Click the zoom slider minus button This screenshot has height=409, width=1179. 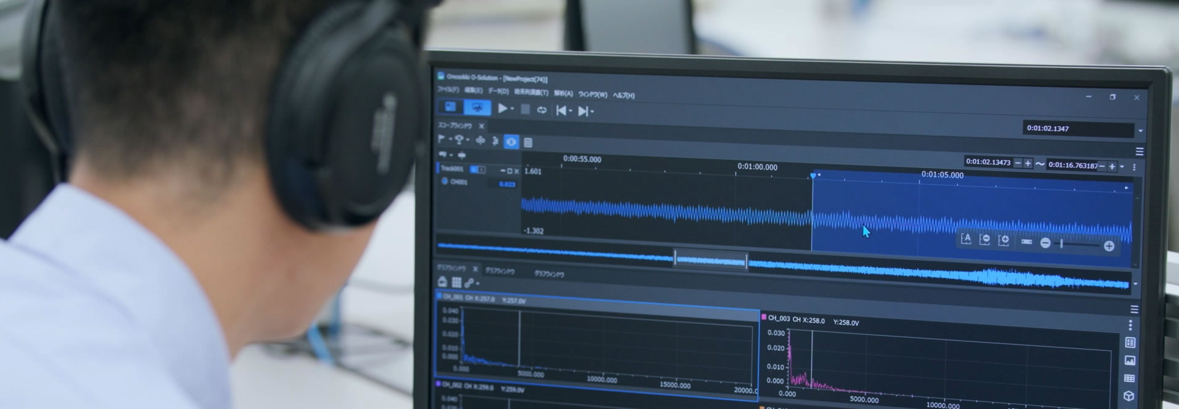1045,243
